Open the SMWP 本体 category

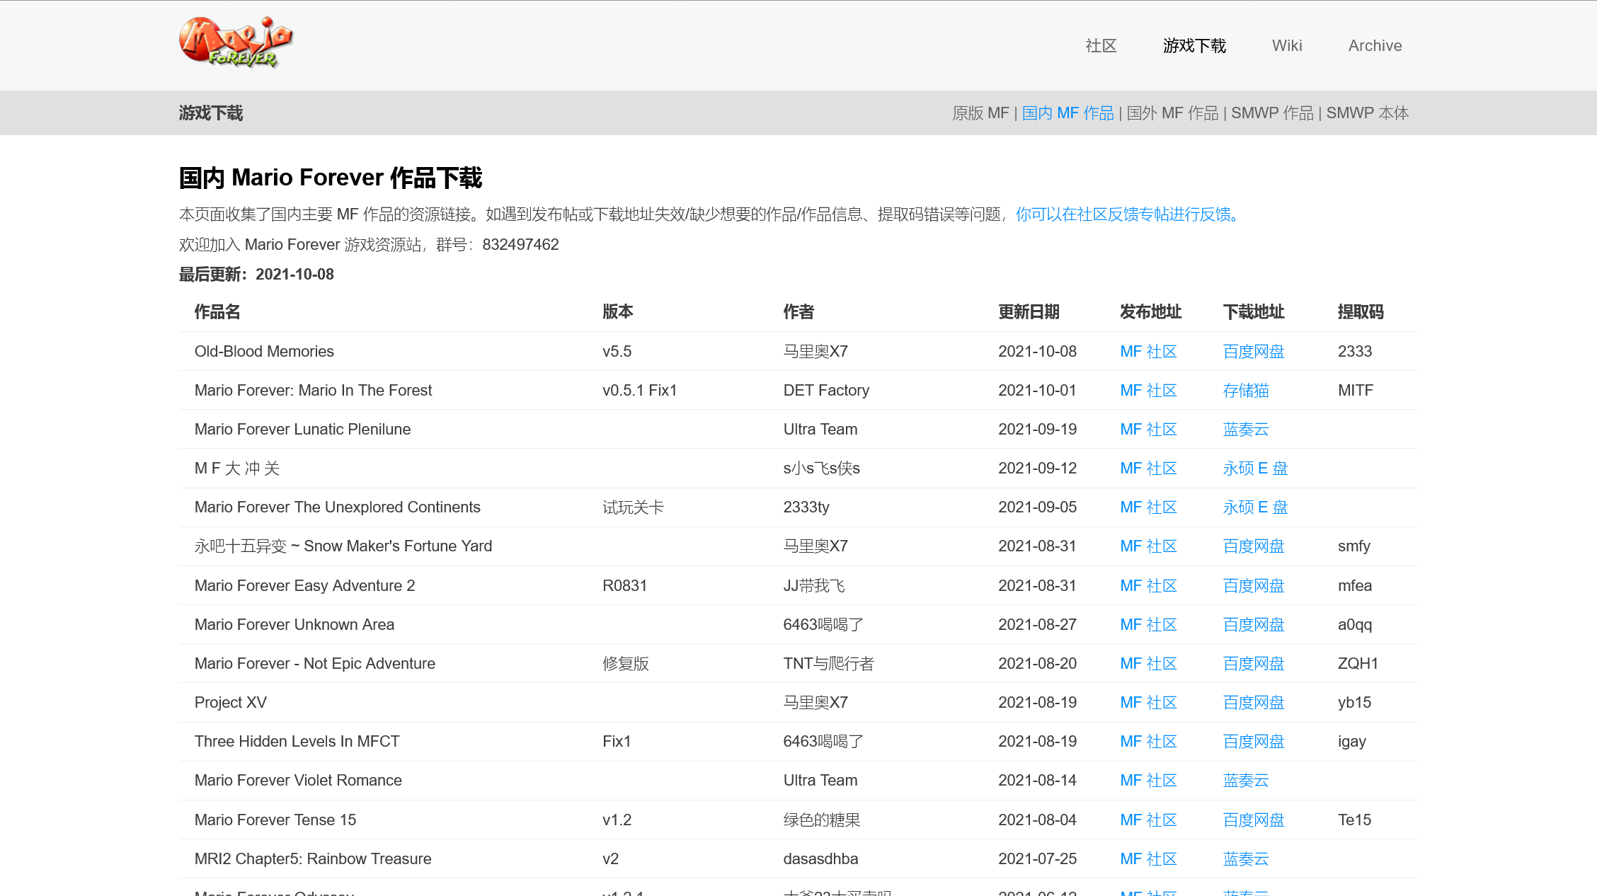(x=1367, y=113)
